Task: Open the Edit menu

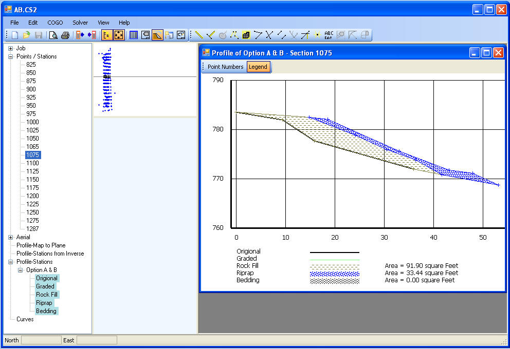Action: [x=33, y=23]
